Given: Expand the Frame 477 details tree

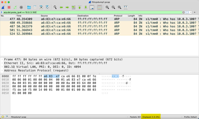Looking at the screenshot, I should coord(2,60).
